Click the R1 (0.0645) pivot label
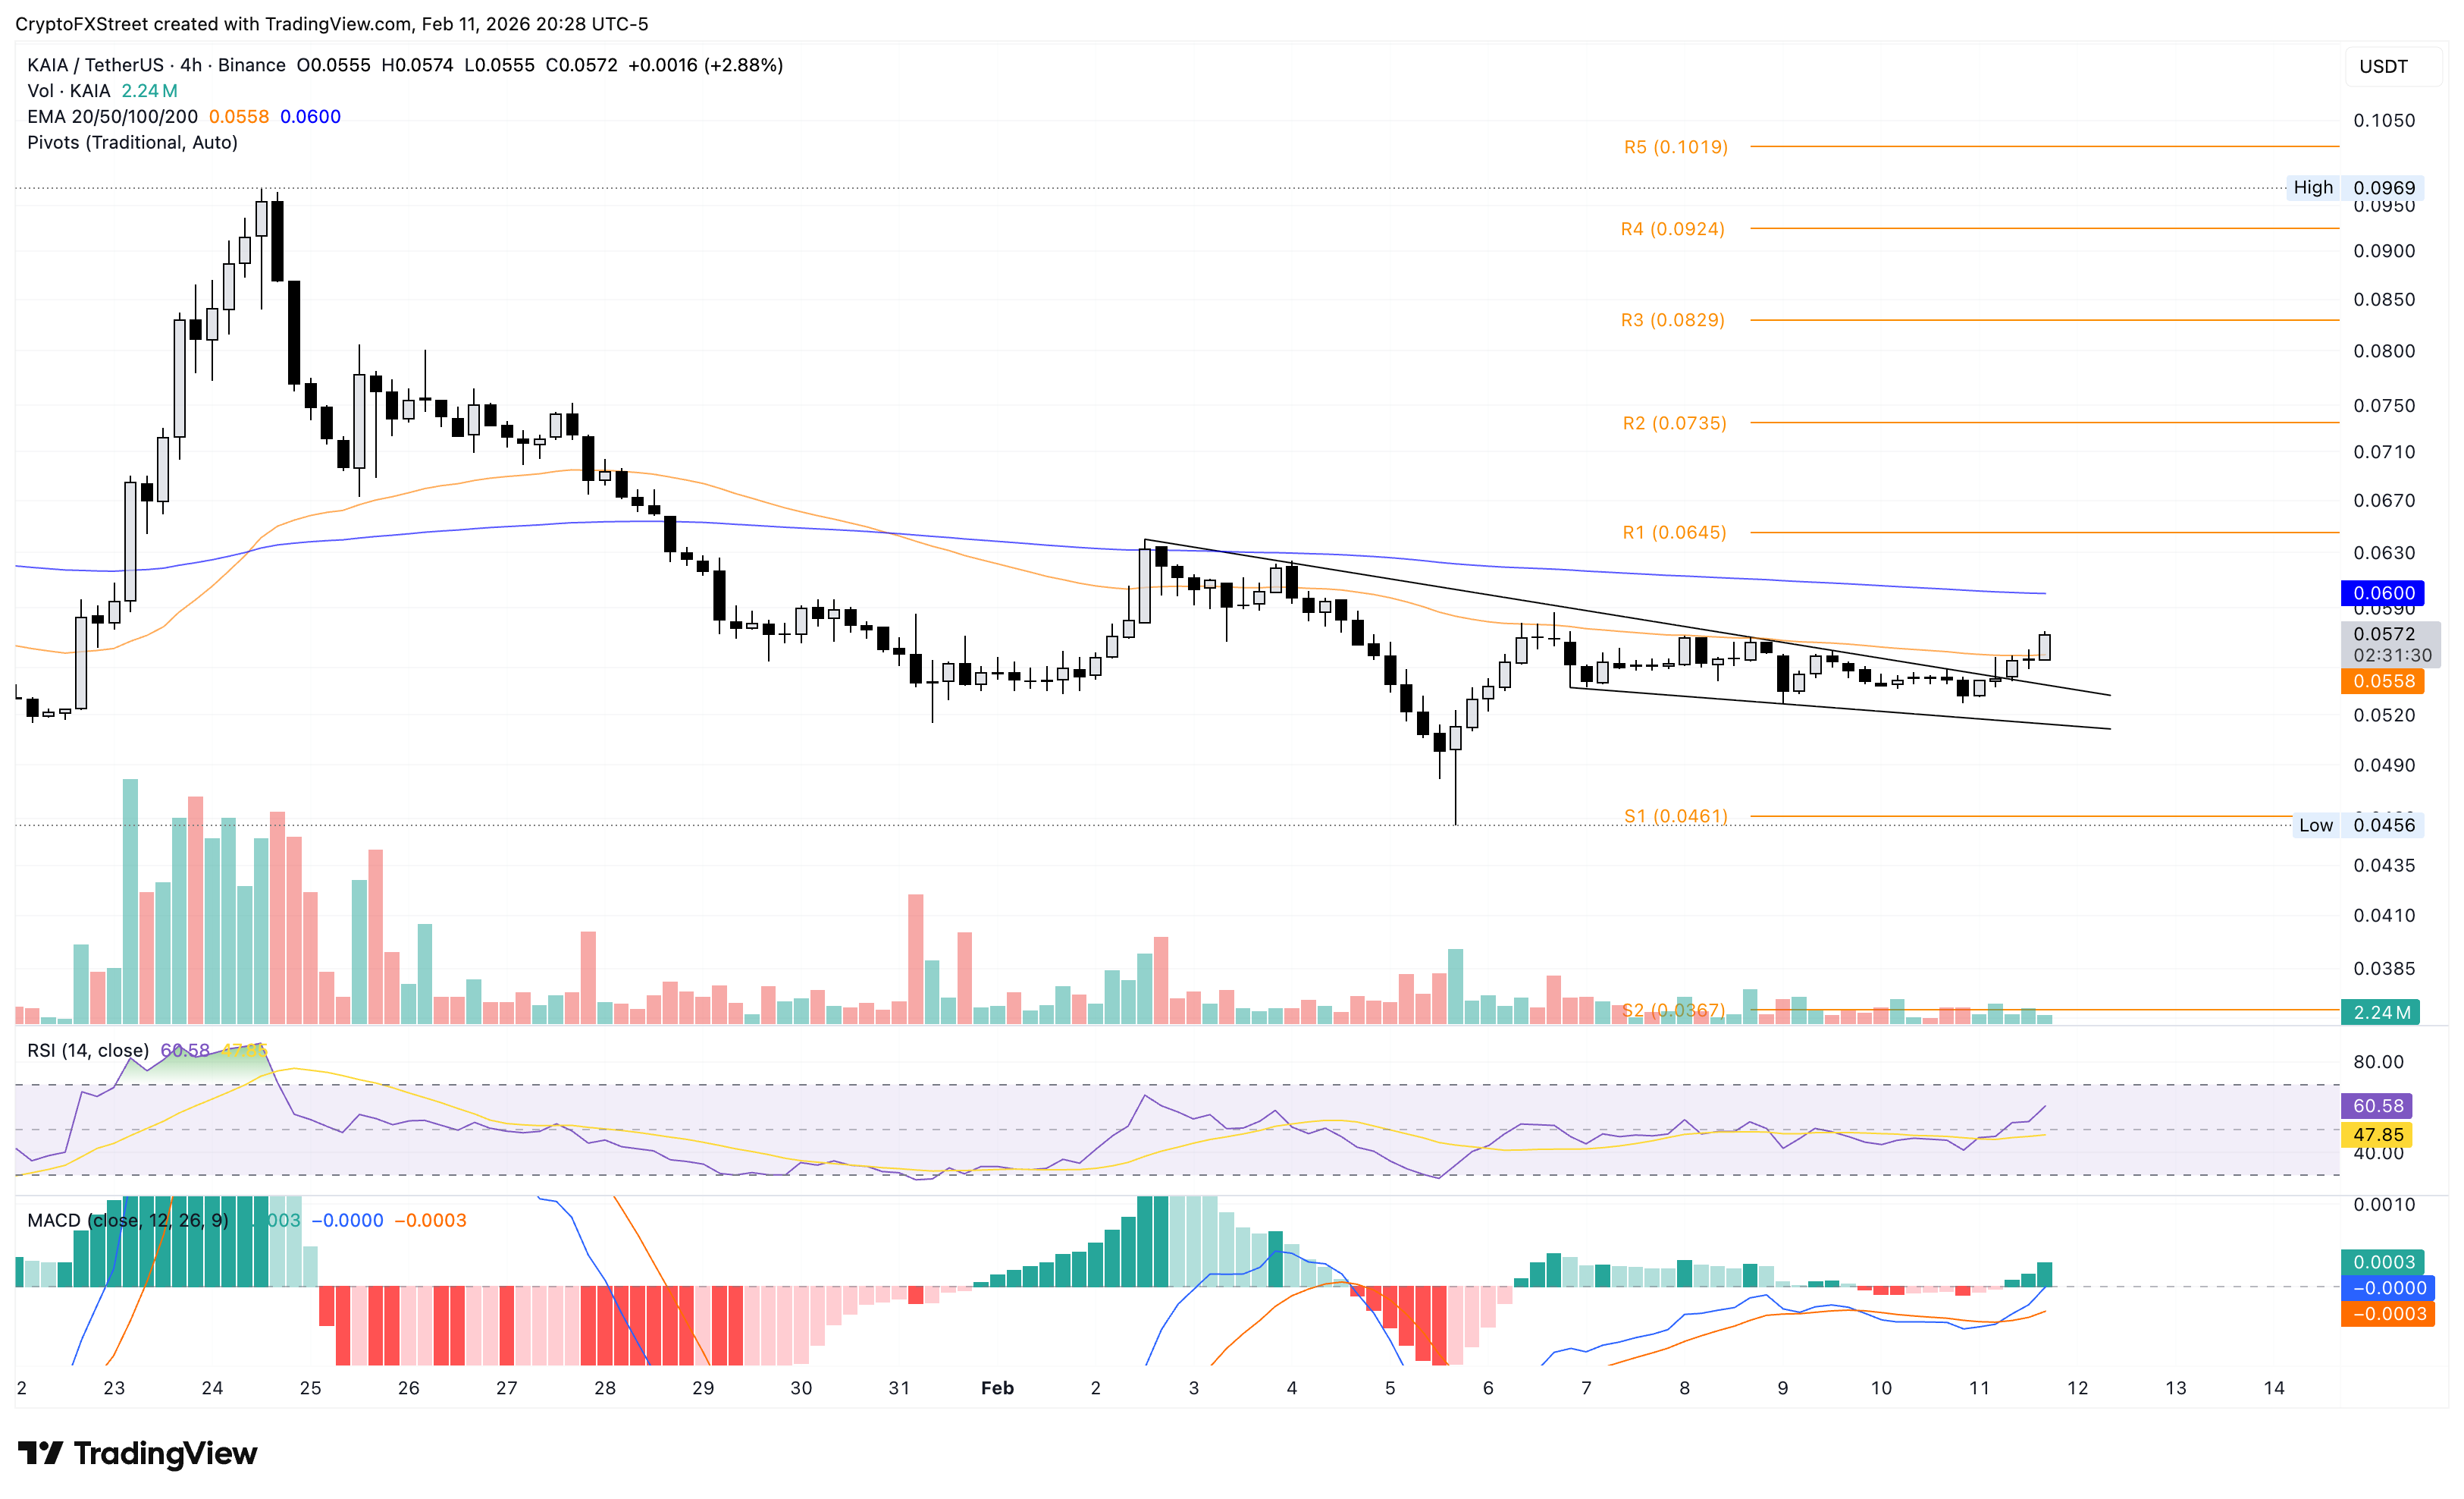This screenshot has width=2464, height=1499. (1674, 533)
